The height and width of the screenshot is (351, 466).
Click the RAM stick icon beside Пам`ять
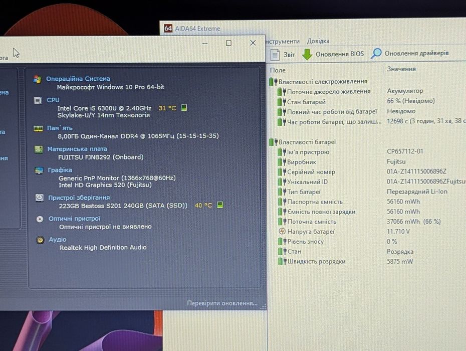(x=38, y=128)
